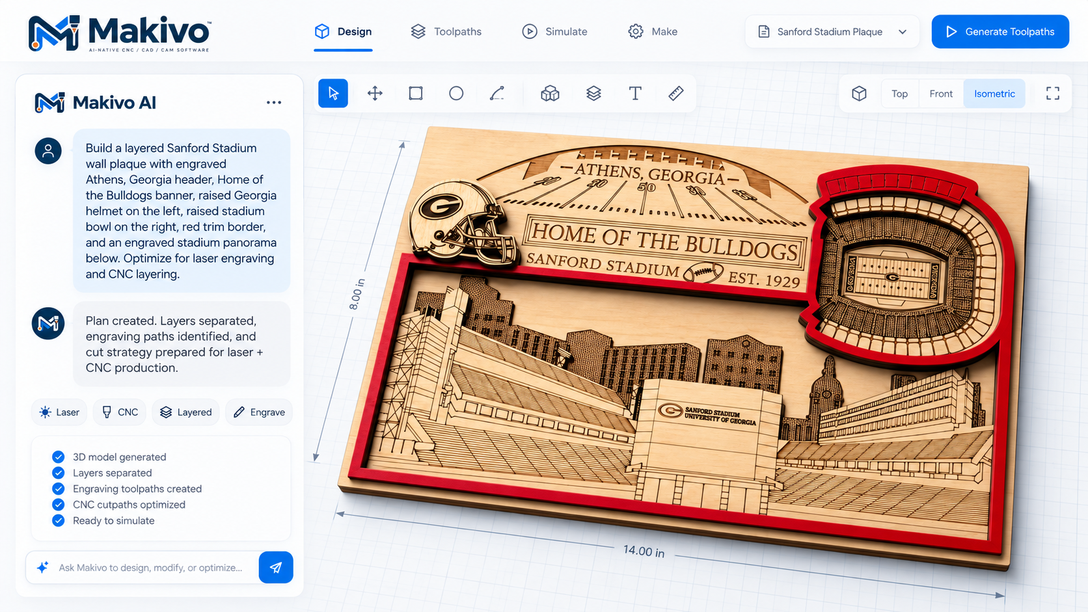Switch to Top view
Viewport: 1088px width, 612px height.
pos(900,94)
